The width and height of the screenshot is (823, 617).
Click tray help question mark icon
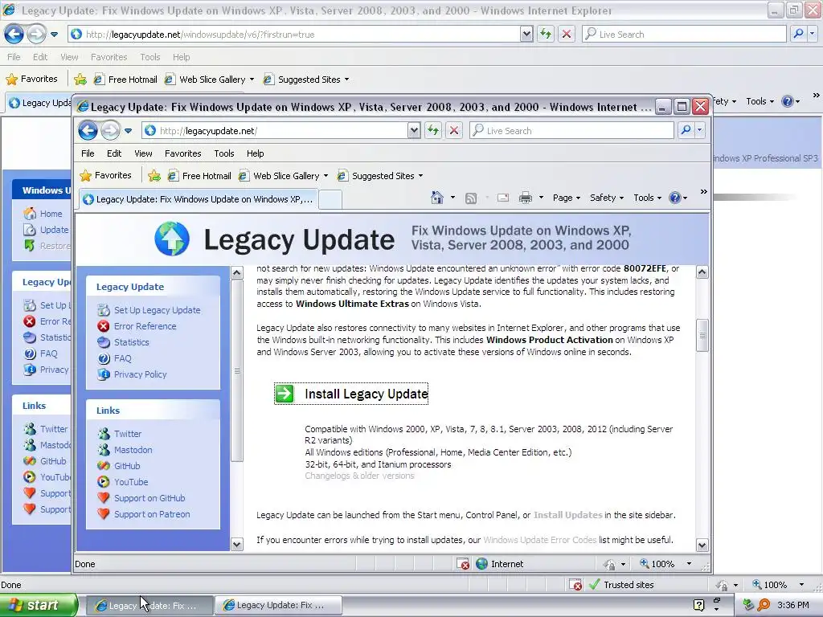click(x=698, y=605)
